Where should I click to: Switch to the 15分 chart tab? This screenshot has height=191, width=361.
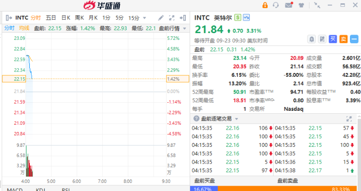point(134,18)
